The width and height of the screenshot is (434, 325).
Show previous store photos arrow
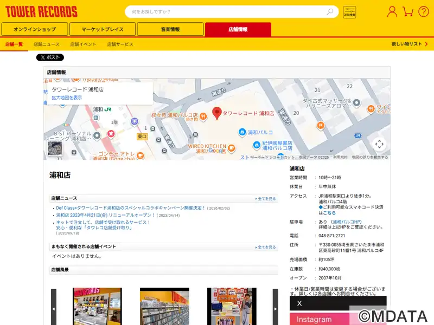tap(54, 308)
